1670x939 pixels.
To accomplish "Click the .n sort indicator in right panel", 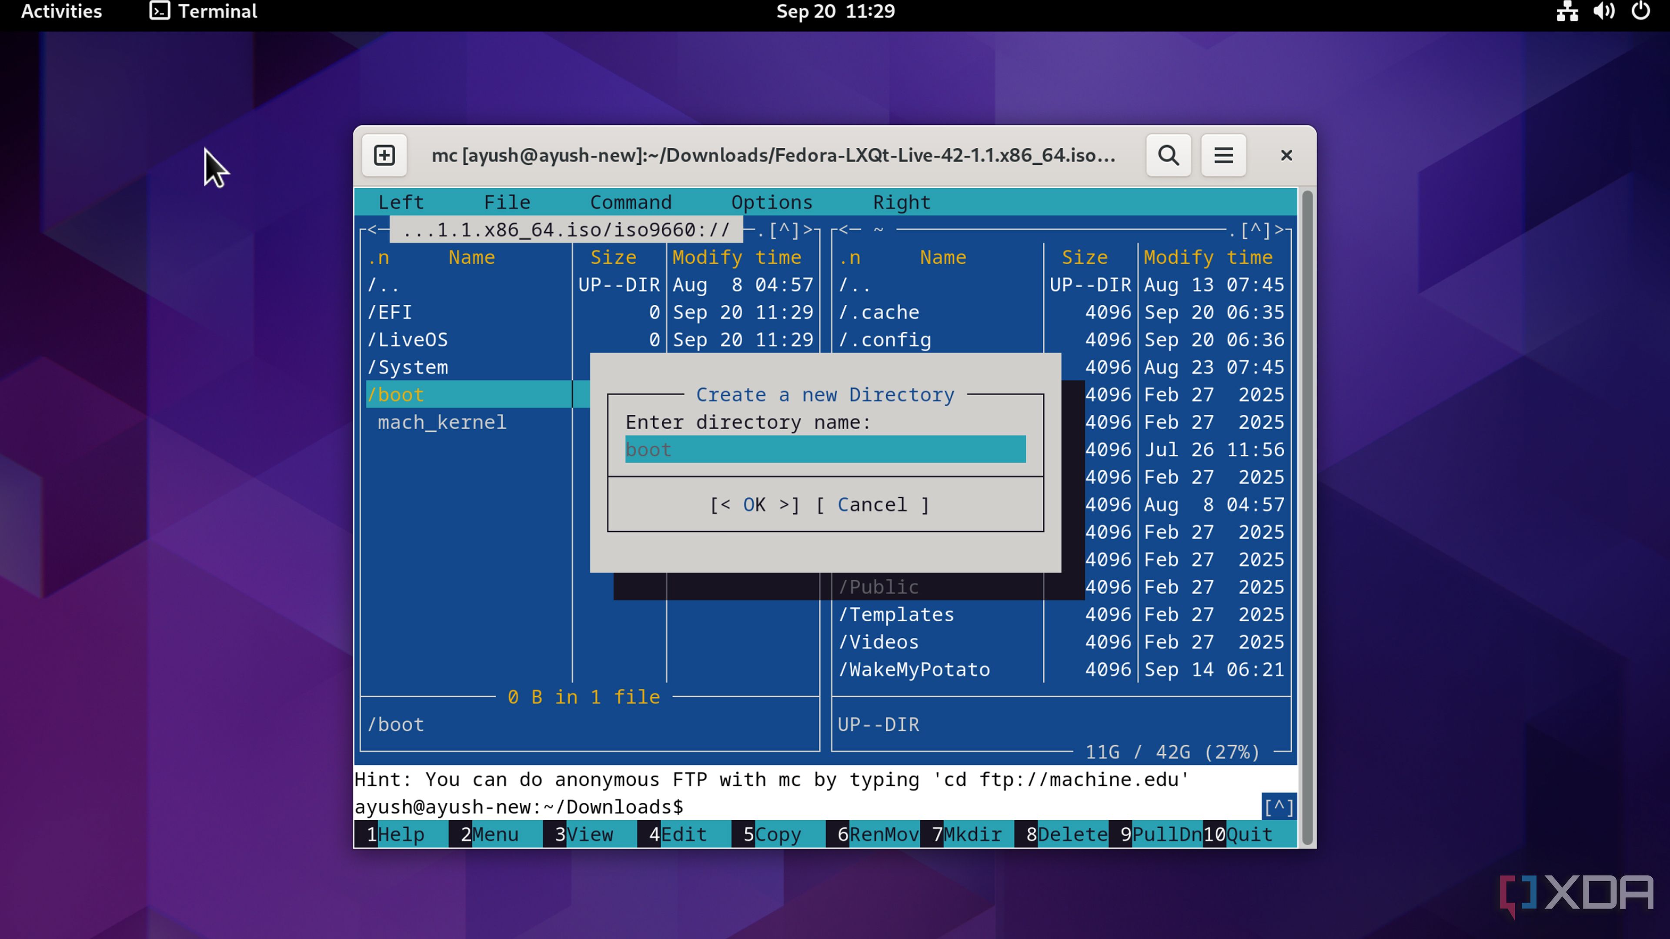I will point(850,258).
